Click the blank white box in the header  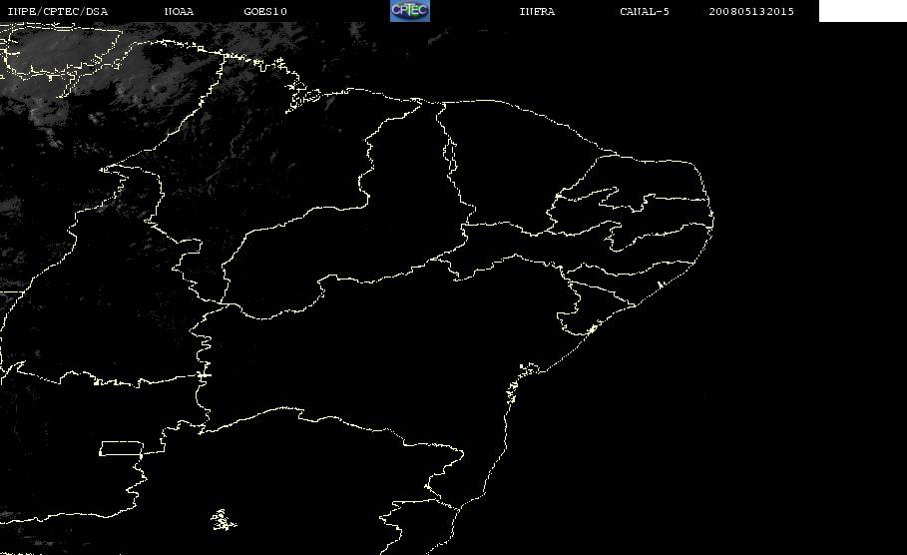862,11
